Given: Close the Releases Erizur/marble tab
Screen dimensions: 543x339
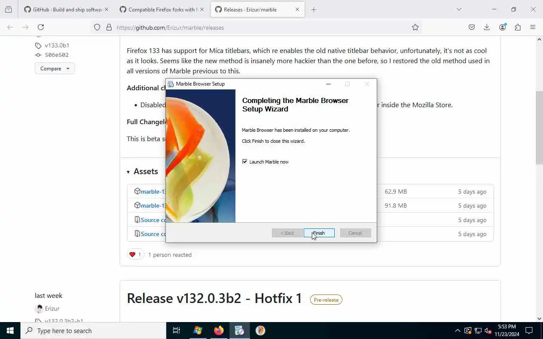Looking at the screenshot, I should [297, 9].
